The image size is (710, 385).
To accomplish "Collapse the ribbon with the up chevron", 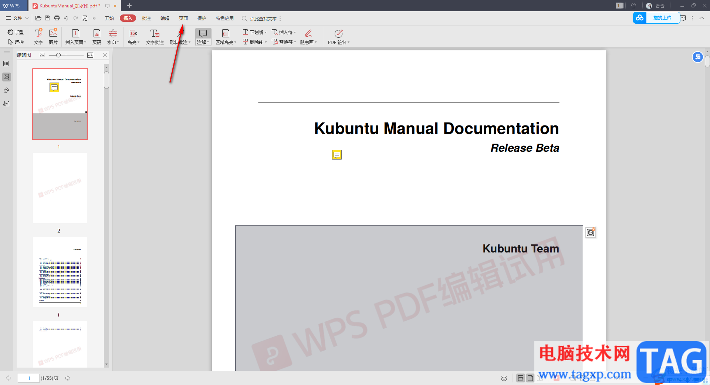I will pyautogui.click(x=702, y=18).
